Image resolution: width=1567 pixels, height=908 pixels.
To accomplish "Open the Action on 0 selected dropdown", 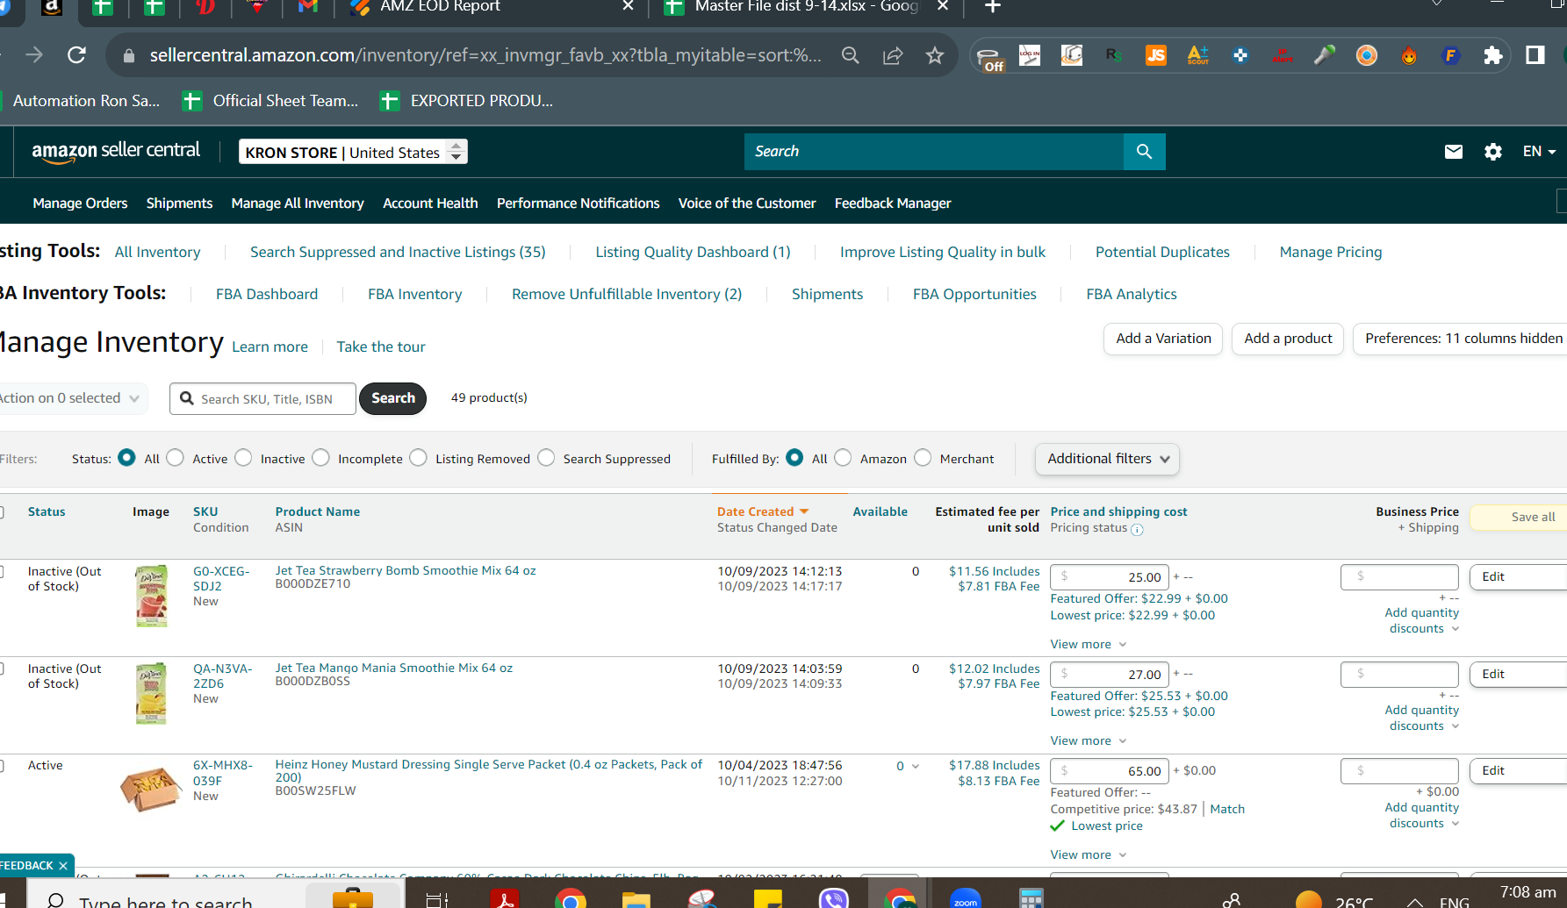I will coord(72,398).
